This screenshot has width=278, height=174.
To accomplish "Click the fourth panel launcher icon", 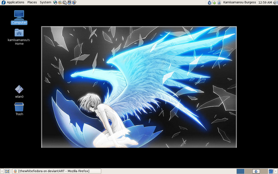I will (x=69, y=2).
